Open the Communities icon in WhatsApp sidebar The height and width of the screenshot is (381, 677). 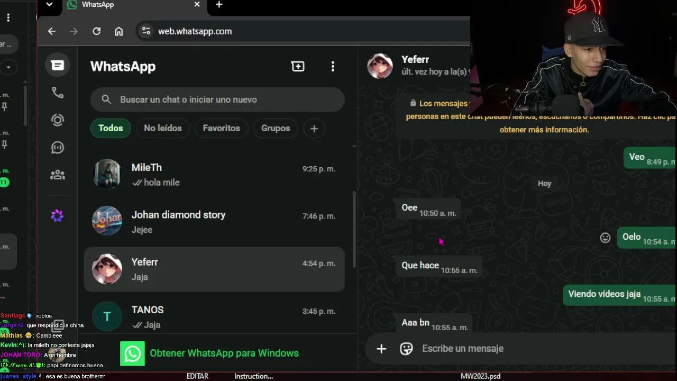coord(58,175)
